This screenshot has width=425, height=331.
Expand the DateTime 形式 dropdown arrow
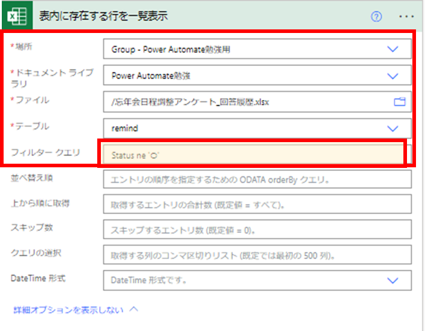click(x=393, y=281)
